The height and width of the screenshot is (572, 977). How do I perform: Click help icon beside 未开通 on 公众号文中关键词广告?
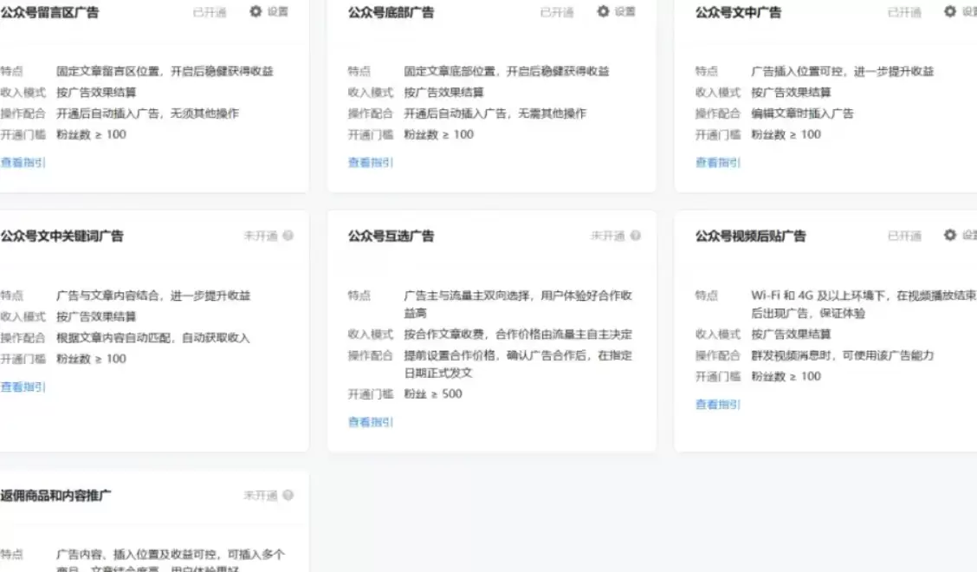pyautogui.click(x=288, y=236)
